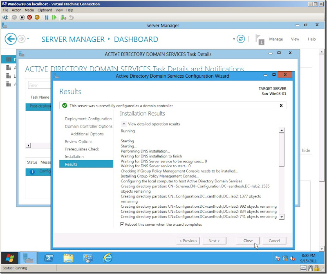Image resolution: width=327 pixels, height=274 pixels.
Task: Click the network icon in system tray
Action: tap(285, 258)
